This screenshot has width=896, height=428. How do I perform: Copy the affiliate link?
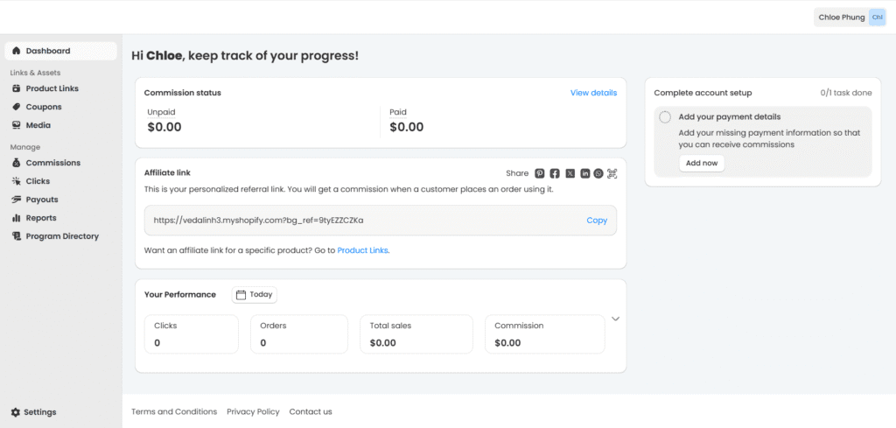(x=597, y=221)
